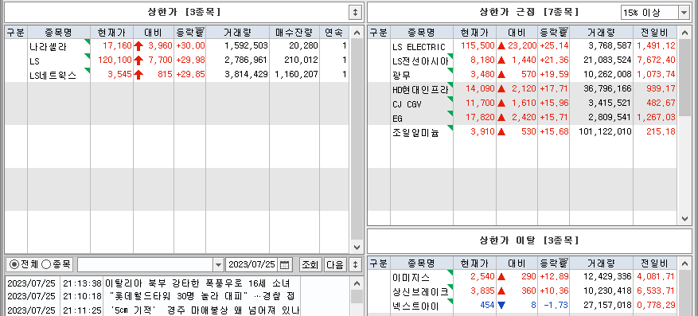Click 매수잔량 value 1,160,207

[297, 75]
